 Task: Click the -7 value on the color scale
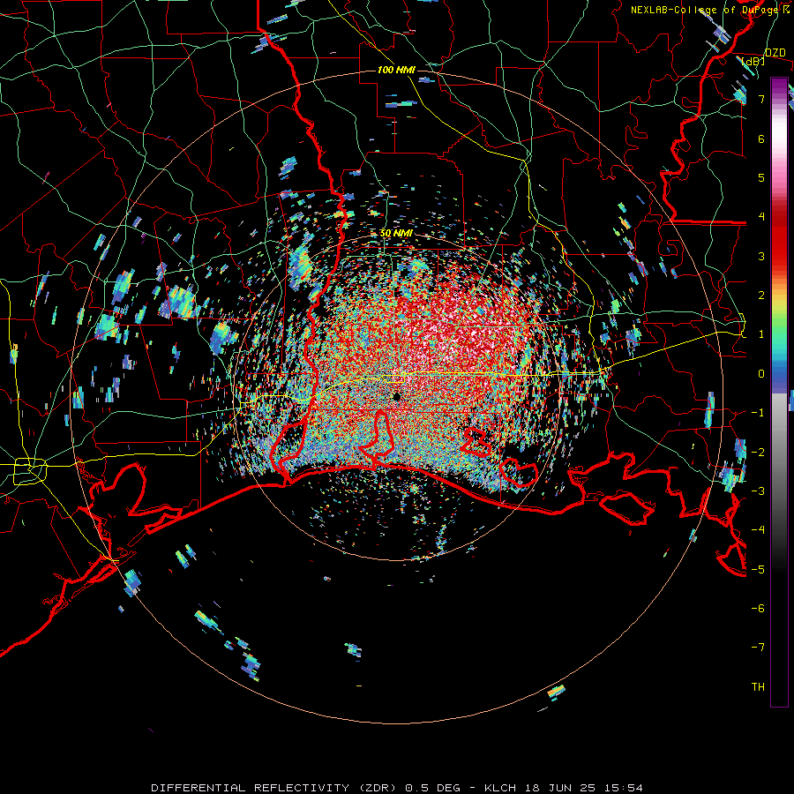[x=758, y=648]
